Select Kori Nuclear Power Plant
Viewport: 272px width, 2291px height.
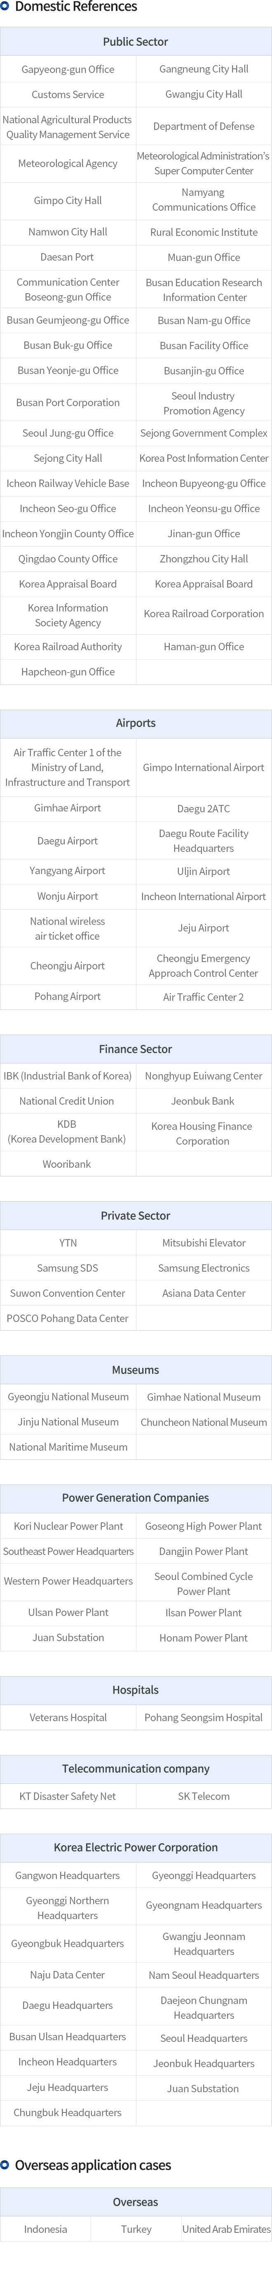click(68, 1526)
